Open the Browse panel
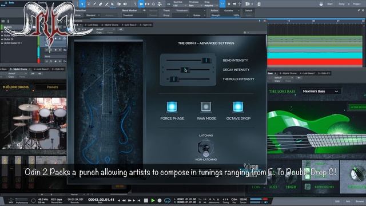The height and width of the screenshot is (206, 366). click(x=360, y=201)
